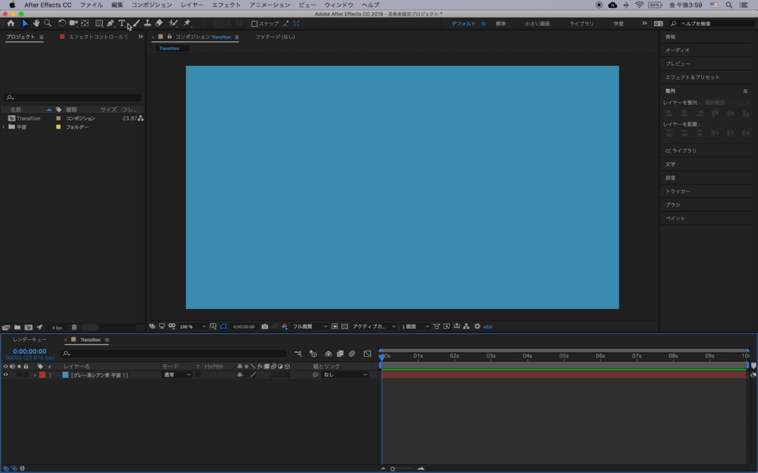Switch to the レンダーキュー tab
The width and height of the screenshot is (758, 473).
[x=30, y=340]
